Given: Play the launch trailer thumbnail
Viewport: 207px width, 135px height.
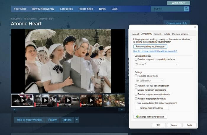Looking at the screenshot, I should pos(22,100).
